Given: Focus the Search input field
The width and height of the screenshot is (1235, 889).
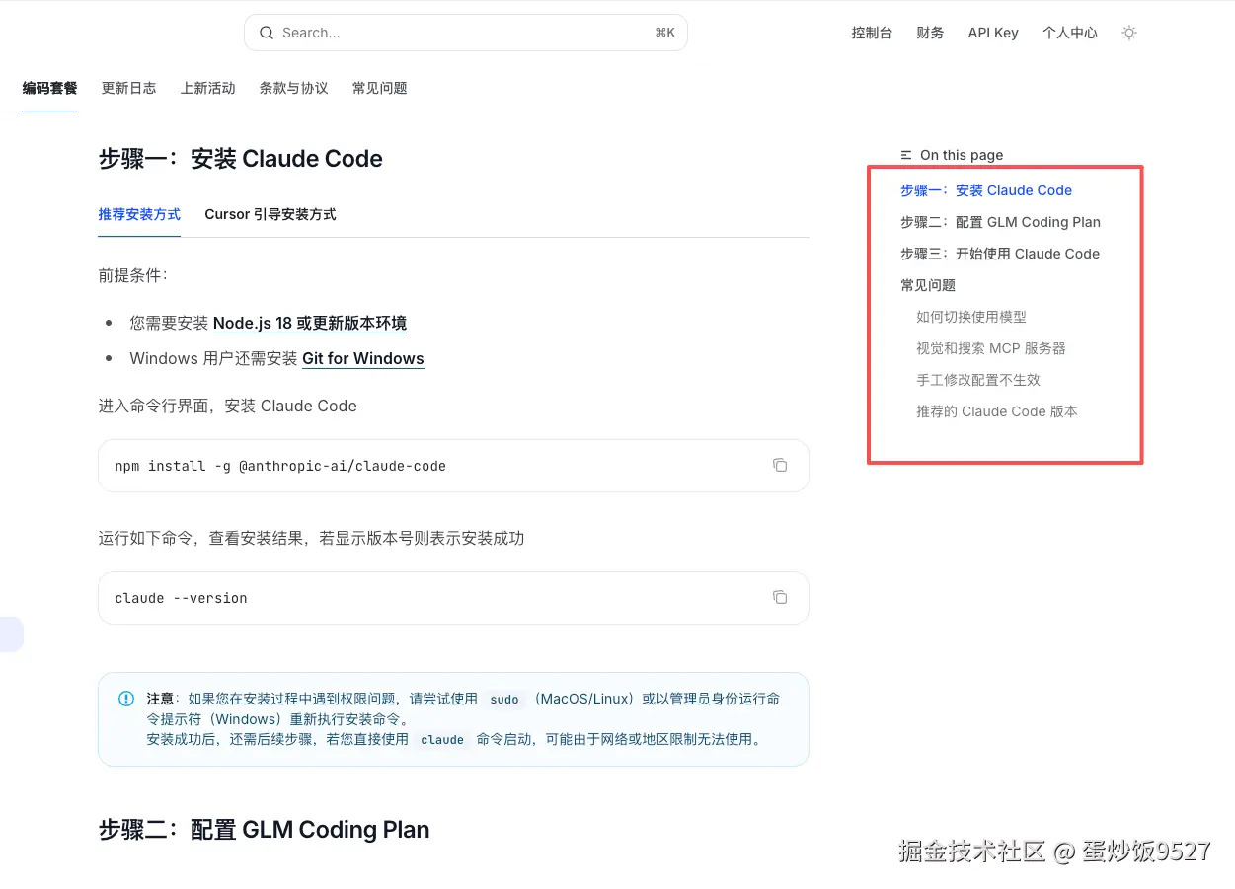Looking at the screenshot, I should (x=466, y=33).
